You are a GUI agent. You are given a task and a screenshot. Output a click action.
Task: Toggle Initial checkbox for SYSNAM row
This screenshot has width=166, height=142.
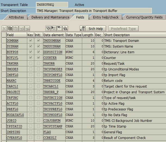[38, 46]
